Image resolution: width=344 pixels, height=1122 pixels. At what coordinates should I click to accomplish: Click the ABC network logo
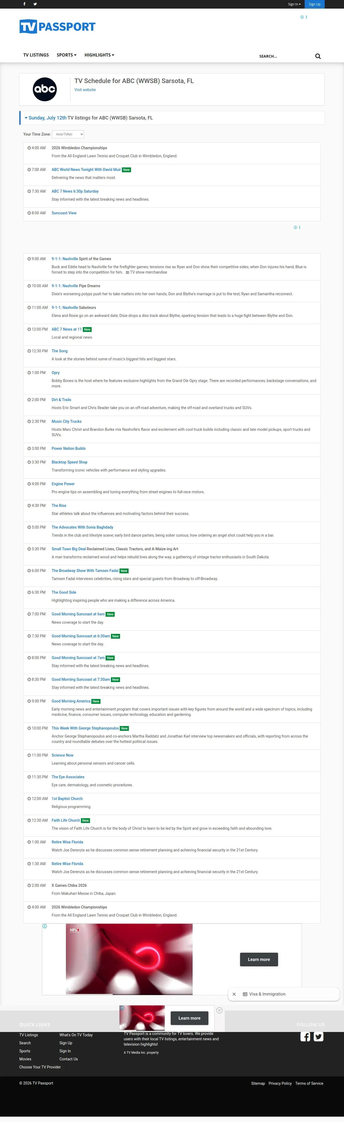coord(45,89)
